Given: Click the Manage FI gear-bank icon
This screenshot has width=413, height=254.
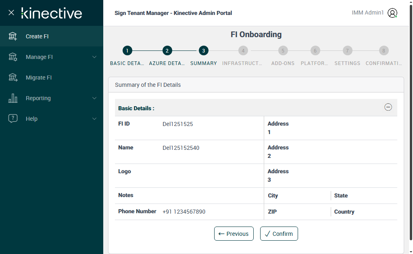Looking at the screenshot, I should [13, 57].
